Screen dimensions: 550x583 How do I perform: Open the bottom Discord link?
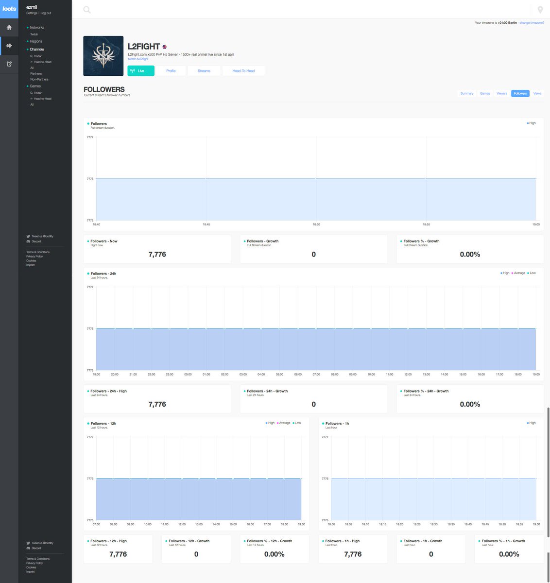pos(34,548)
